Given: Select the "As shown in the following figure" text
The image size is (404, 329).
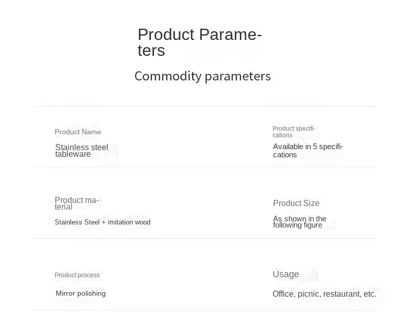Looking at the screenshot, I should pyautogui.click(x=299, y=222).
